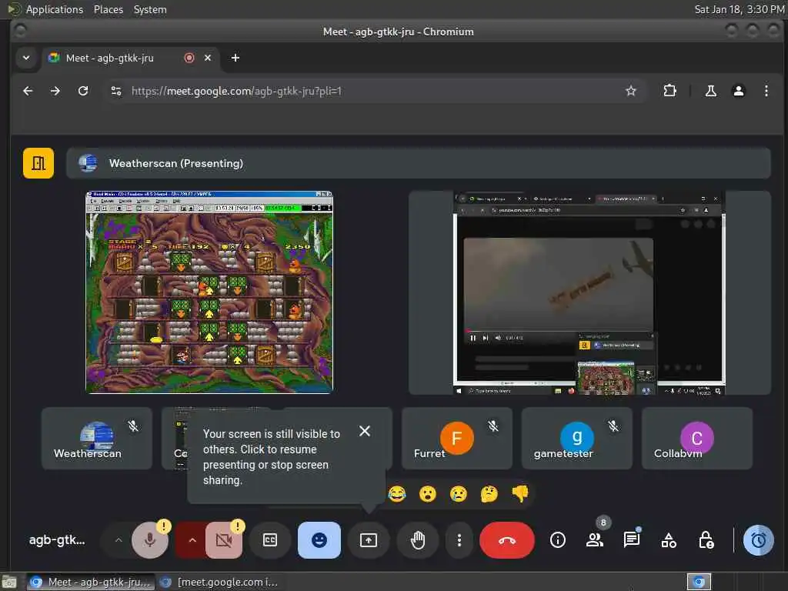The height and width of the screenshot is (591, 788).
Task: Bookmark this page with the star
Action: coord(631,91)
